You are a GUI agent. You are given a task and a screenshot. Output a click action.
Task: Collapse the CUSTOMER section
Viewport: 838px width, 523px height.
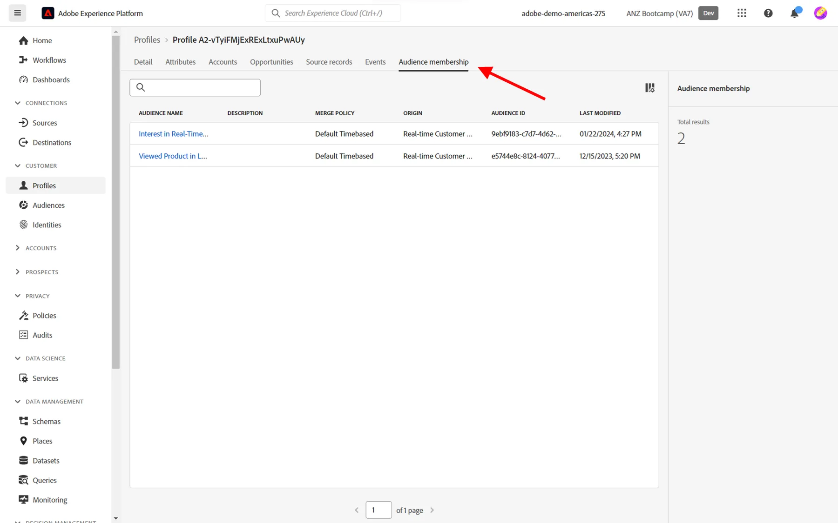[x=36, y=166]
